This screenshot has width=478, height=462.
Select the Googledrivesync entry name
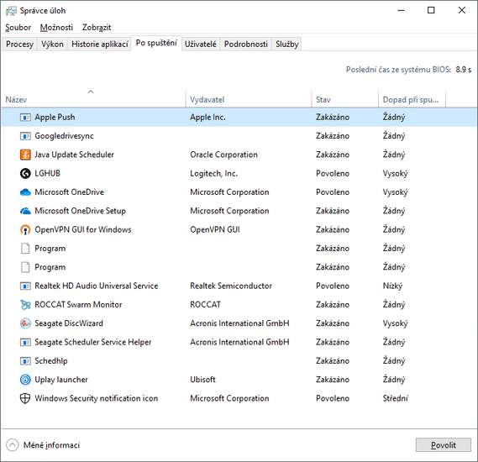point(64,136)
